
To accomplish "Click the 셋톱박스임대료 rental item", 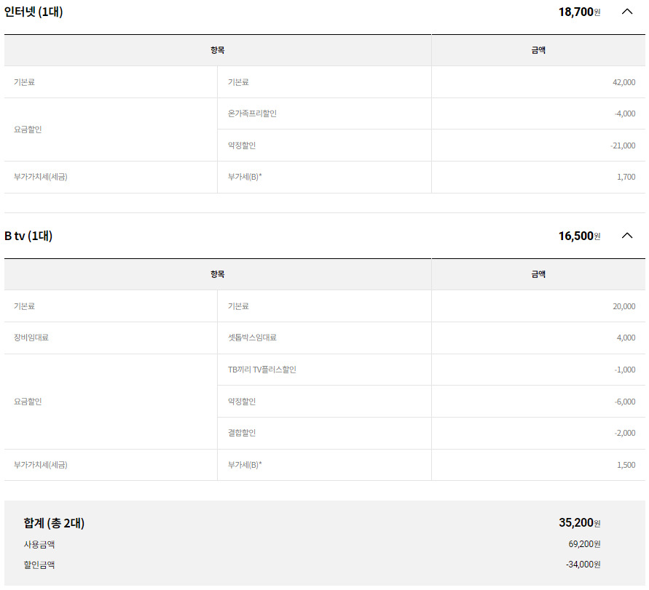I will pyautogui.click(x=252, y=338).
